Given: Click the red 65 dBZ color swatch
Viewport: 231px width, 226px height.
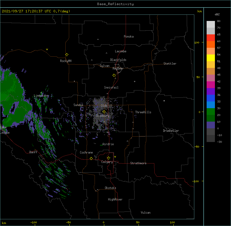Looking at the screenshot, I should click(x=211, y=38).
